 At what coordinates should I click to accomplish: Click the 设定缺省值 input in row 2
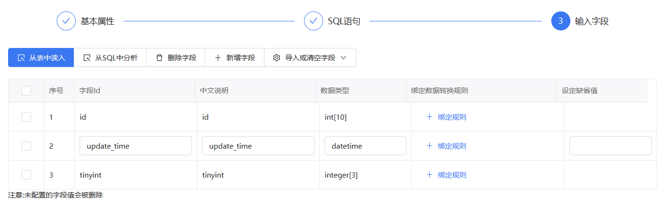click(610, 146)
